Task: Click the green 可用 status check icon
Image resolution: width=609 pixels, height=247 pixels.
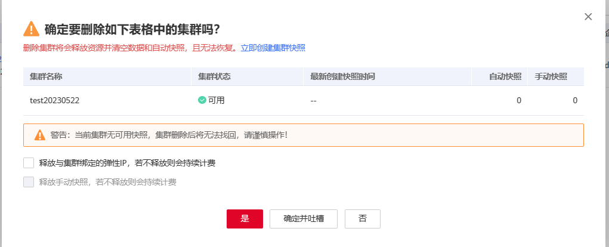Action: coord(202,100)
